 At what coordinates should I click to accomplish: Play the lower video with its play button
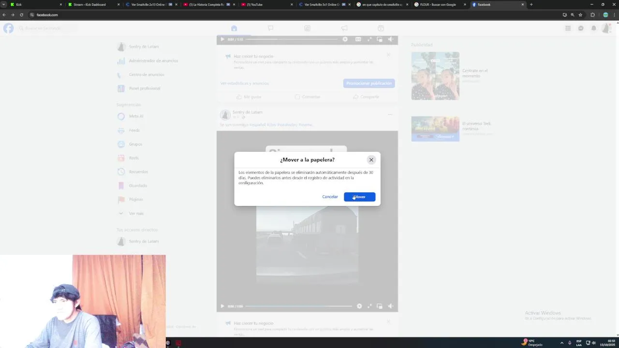pyautogui.click(x=222, y=306)
